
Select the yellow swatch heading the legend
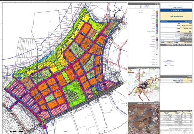(x=157, y=11)
